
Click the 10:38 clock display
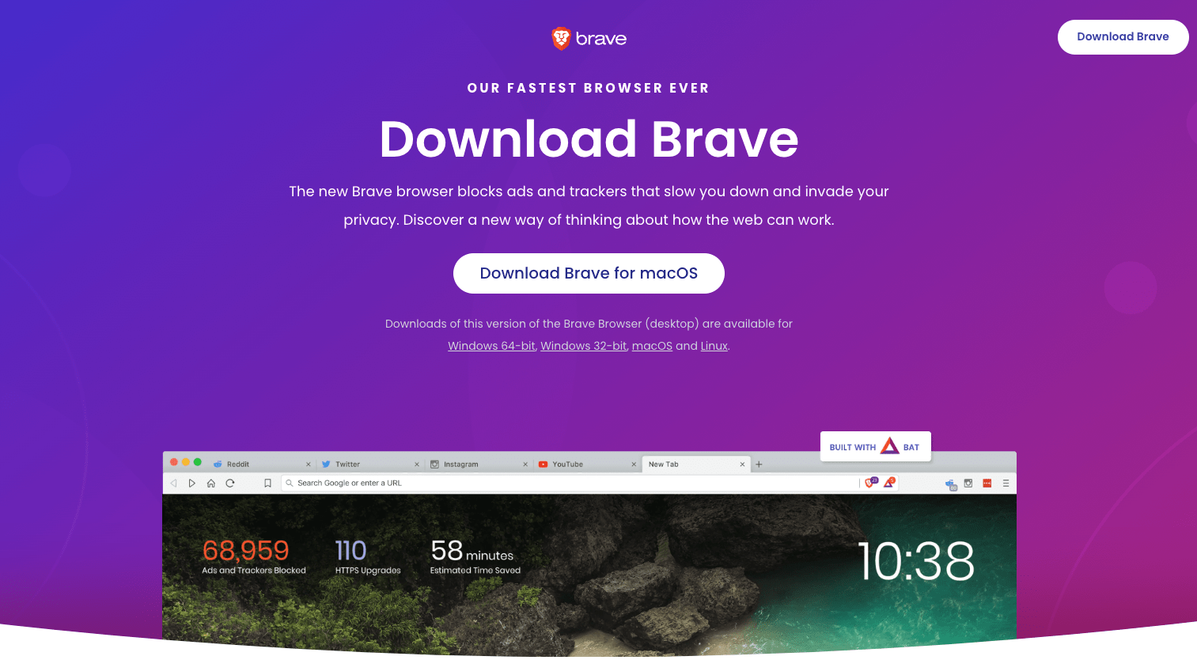tap(916, 561)
